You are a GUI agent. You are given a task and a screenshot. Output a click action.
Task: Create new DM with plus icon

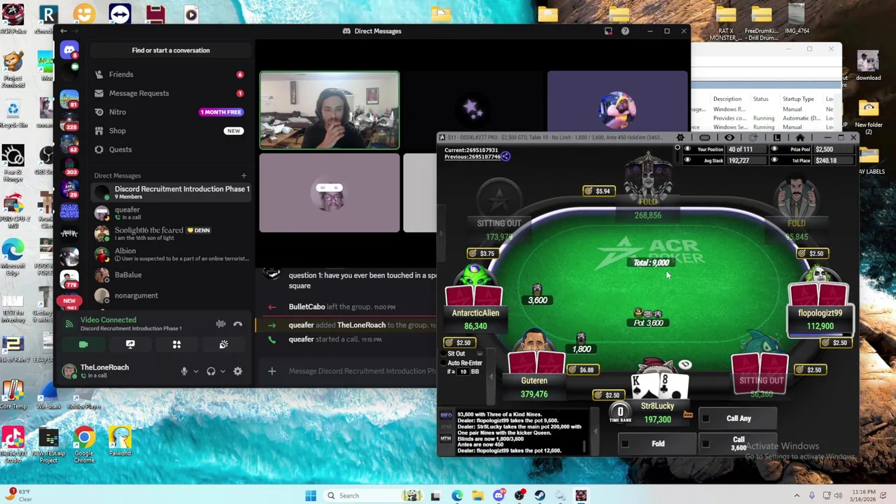click(x=244, y=176)
